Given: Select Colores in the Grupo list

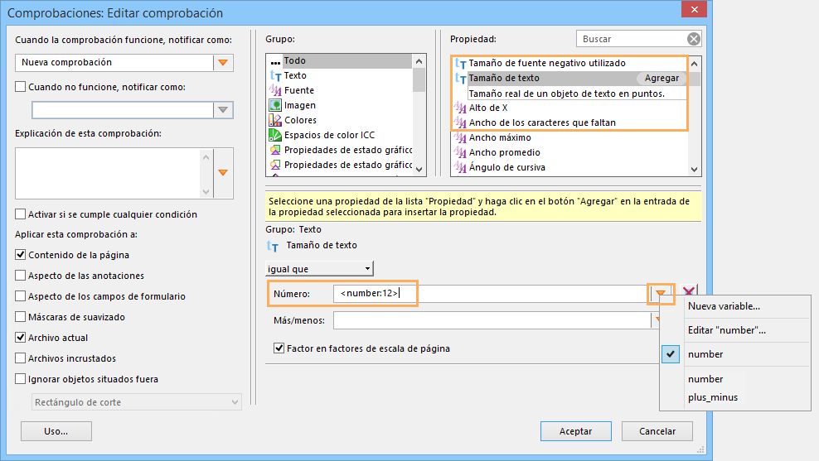Looking at the screenshot, I should (340, 120).
